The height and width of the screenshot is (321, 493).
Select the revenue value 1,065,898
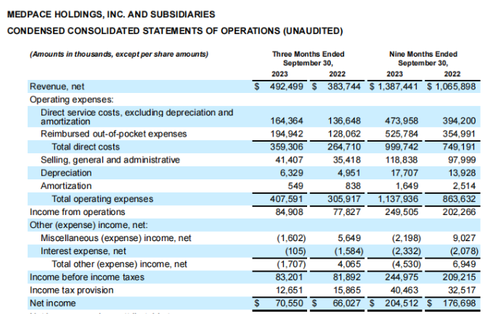[455, 86]
